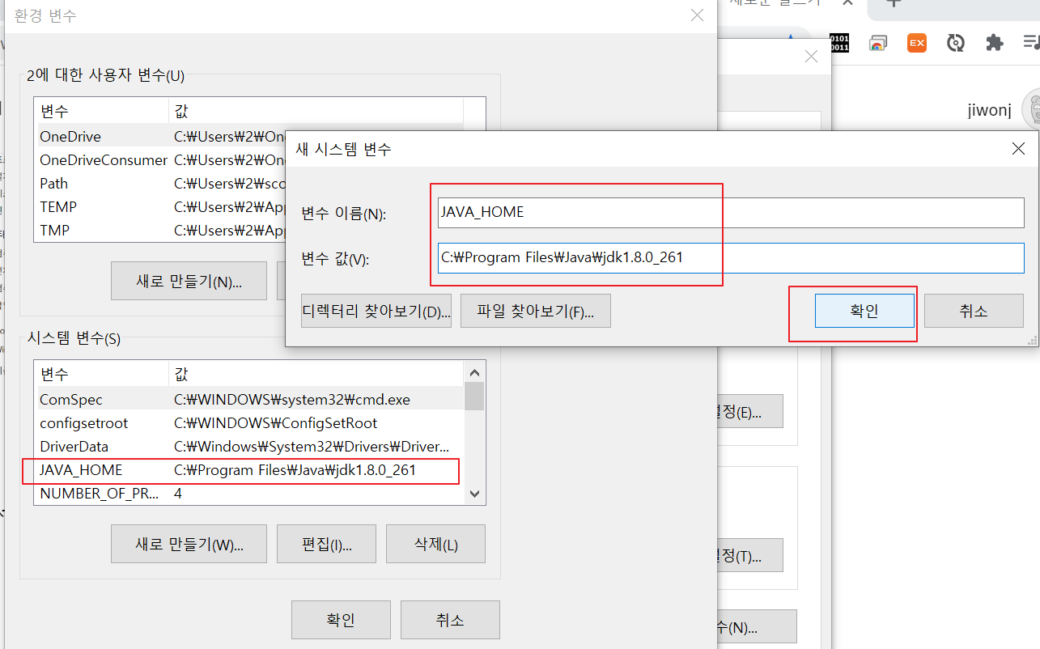The width and height of the screenshot is (1040, 649).
Task: Select the DriverData system variable row
Action: [x=249, y=446]
